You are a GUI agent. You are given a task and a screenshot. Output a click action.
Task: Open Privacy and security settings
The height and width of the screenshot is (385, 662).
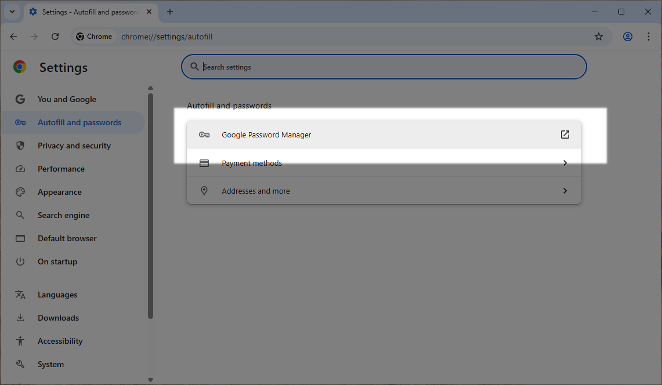pos(74,146)
